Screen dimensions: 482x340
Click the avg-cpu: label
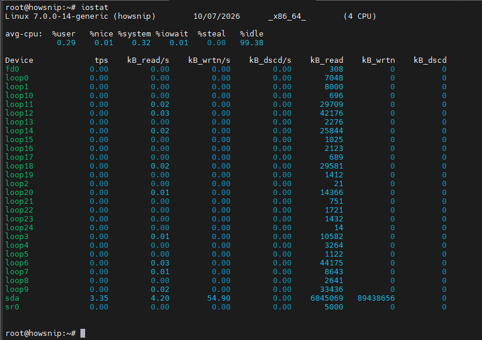click(23, 34)
